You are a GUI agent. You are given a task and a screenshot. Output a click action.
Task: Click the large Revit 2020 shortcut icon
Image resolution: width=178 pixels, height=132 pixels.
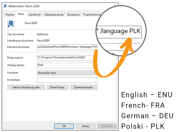click(11, 23)
